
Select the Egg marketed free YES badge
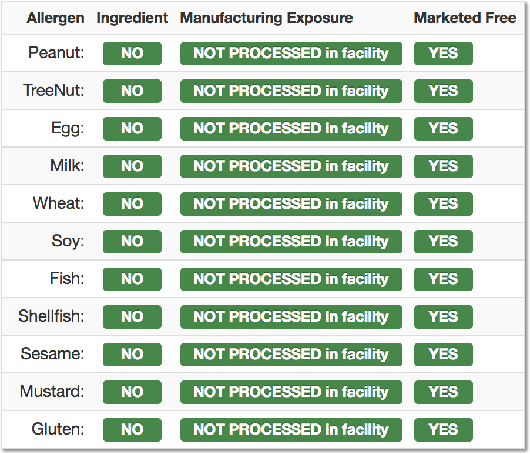tap(444, 129)
